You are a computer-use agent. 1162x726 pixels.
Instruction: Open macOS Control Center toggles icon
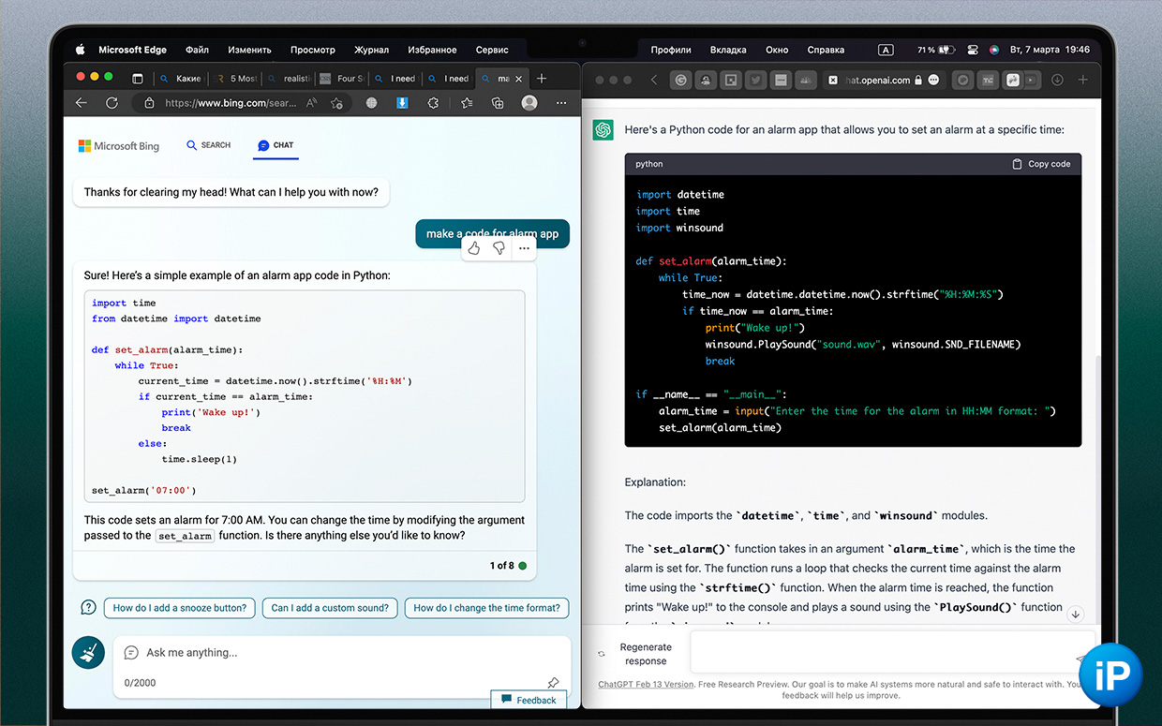pos(972,50)
